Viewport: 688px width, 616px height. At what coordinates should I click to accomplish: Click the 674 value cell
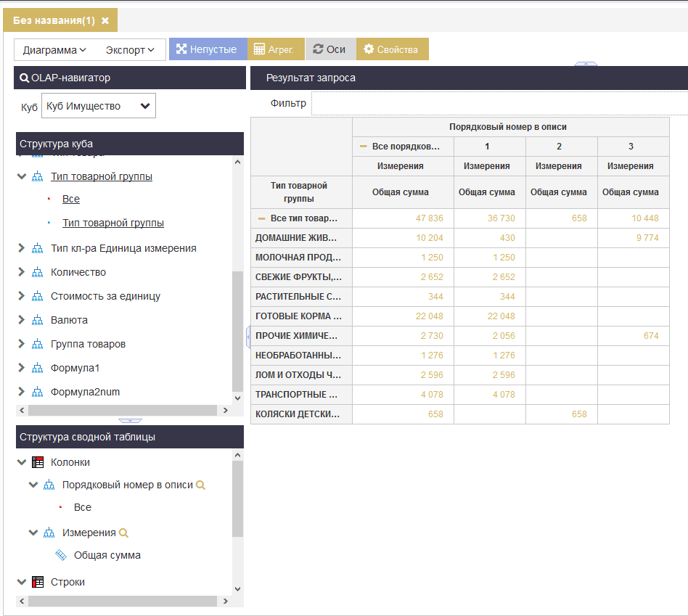point(634,336)
